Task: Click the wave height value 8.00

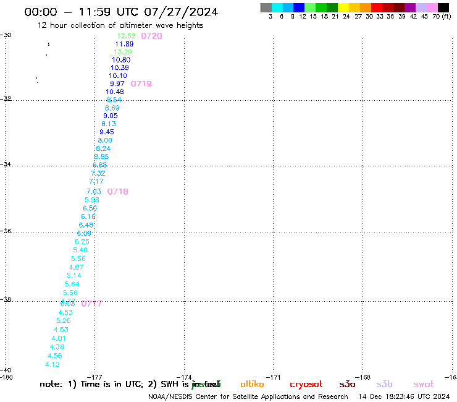Action: (x=105, y=140)
